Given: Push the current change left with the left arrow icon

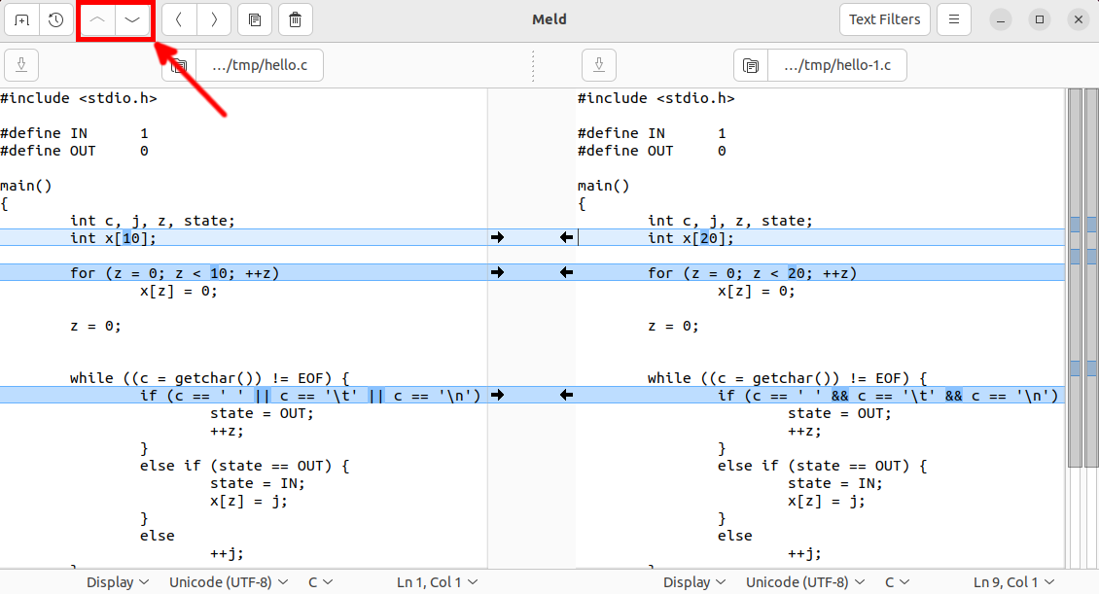Looking at the screenshot, I should pyautogui.click(x=180, y=19).
